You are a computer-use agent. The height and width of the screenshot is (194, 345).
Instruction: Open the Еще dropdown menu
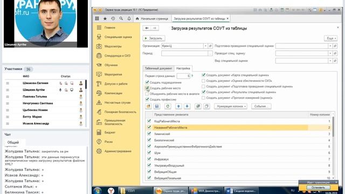click(x=330, y=38)
